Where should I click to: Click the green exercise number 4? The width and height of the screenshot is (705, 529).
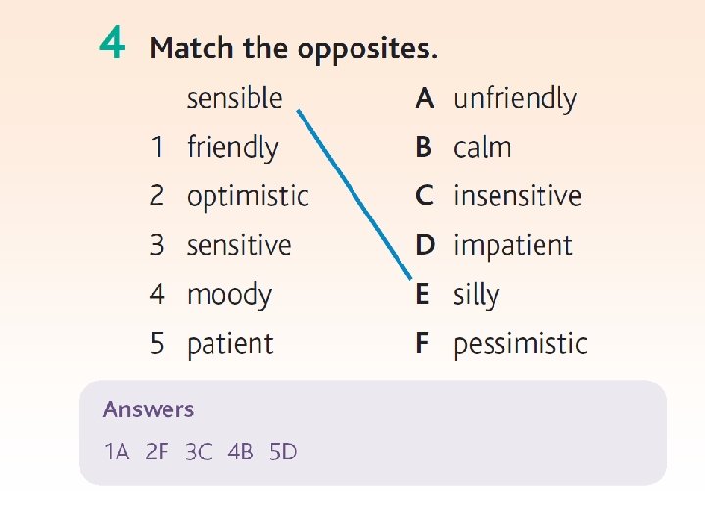coord(113,44)
